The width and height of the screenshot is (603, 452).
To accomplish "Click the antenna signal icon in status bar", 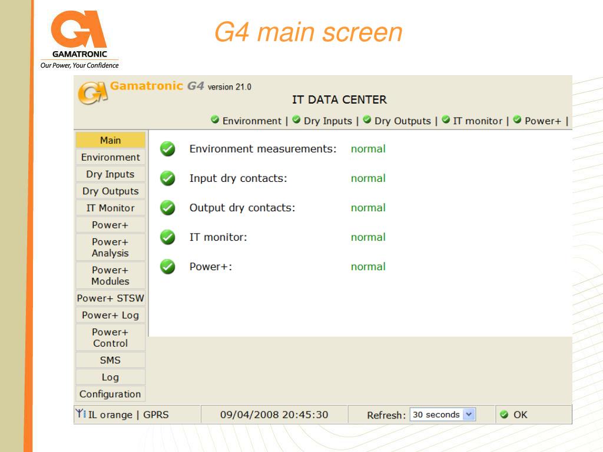I will (81, 413).
